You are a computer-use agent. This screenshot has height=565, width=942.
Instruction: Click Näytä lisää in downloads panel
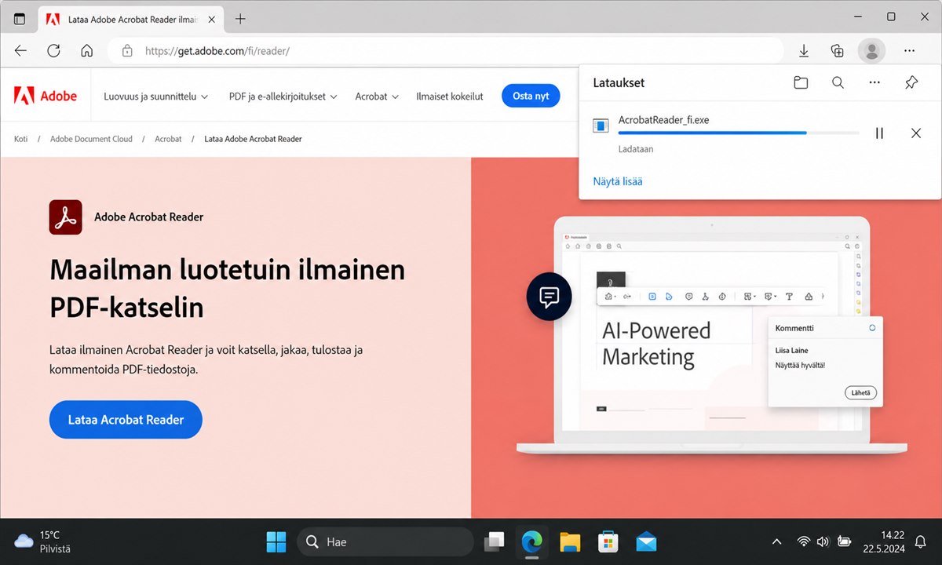[x=618, y=181]
